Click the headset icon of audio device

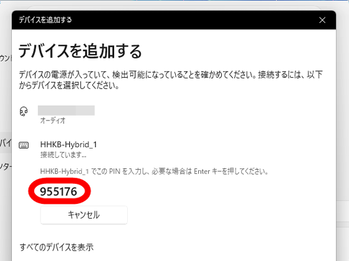coord(24,111)
